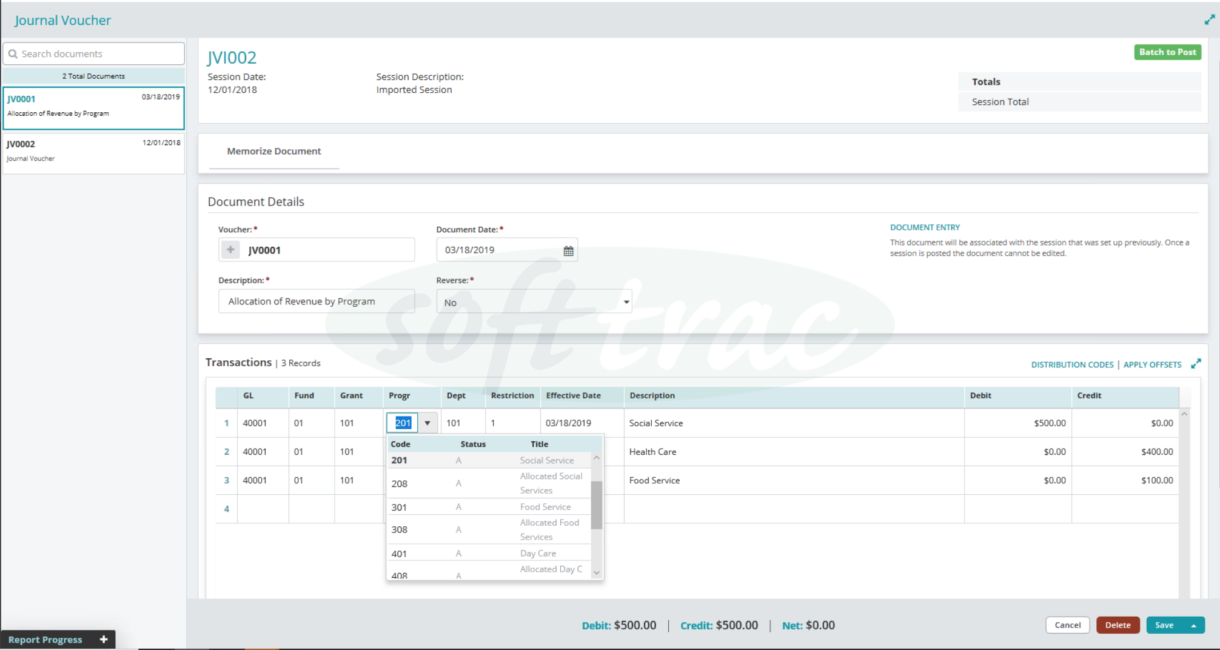Expand the Transactions grid to full view
1220x650 pixels.
[1196, 364]
